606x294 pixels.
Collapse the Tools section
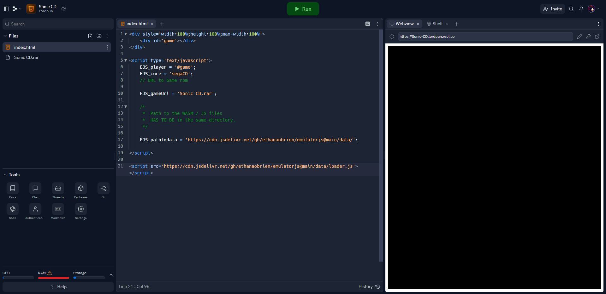pyautogui.click(x=5, y=175)
